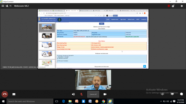
Task: Open Task View in taskbar
Action: pyautogui.click(x=57, y=101)
